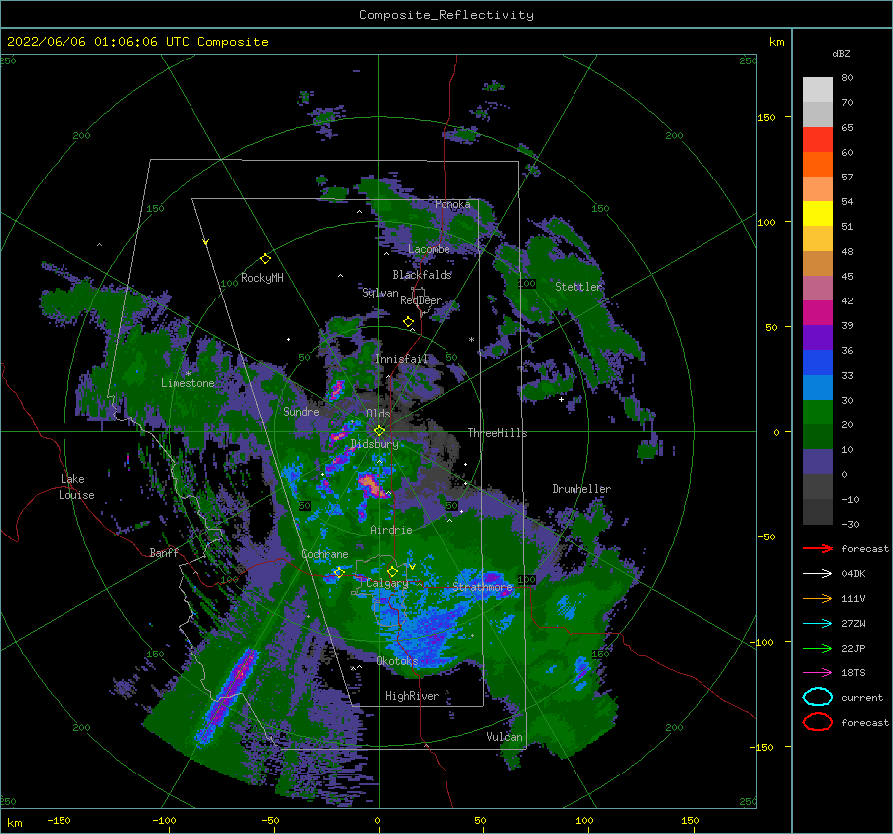This screenshot has height=834, width=893.
Task: Click the red forecast arrow in legend
Action: (x=818, y=548)
